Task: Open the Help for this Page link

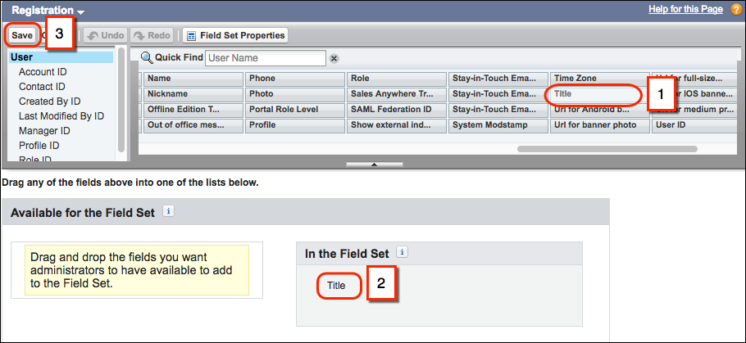Action: pos(685,9)
